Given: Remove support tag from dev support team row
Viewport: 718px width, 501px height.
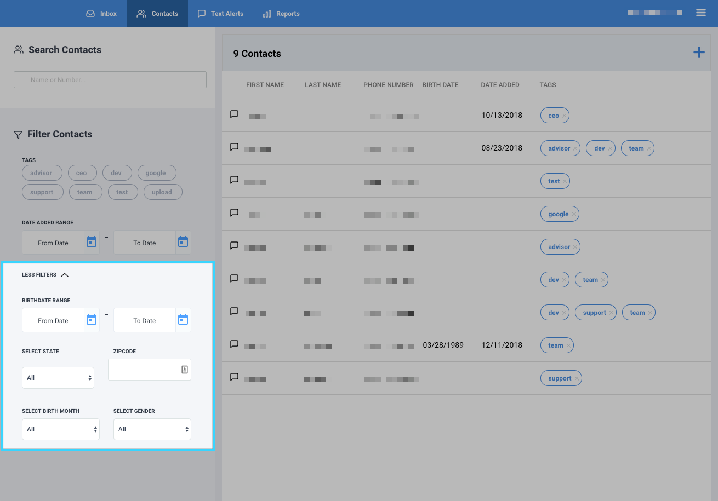Looking at the screenshot, I should (611, 313).
